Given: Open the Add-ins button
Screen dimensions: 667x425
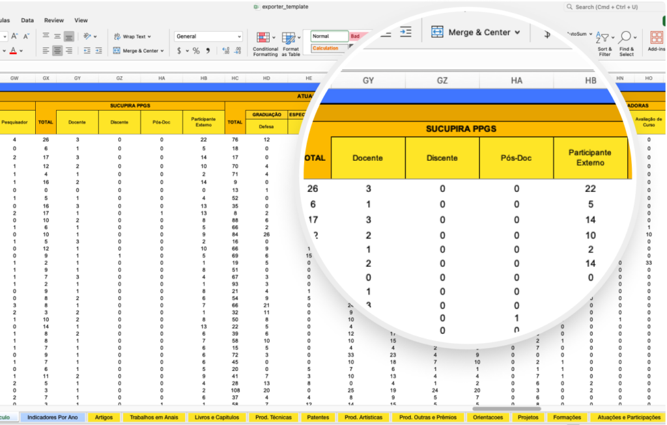Looking at the screenshot, I should click(657, 41).
